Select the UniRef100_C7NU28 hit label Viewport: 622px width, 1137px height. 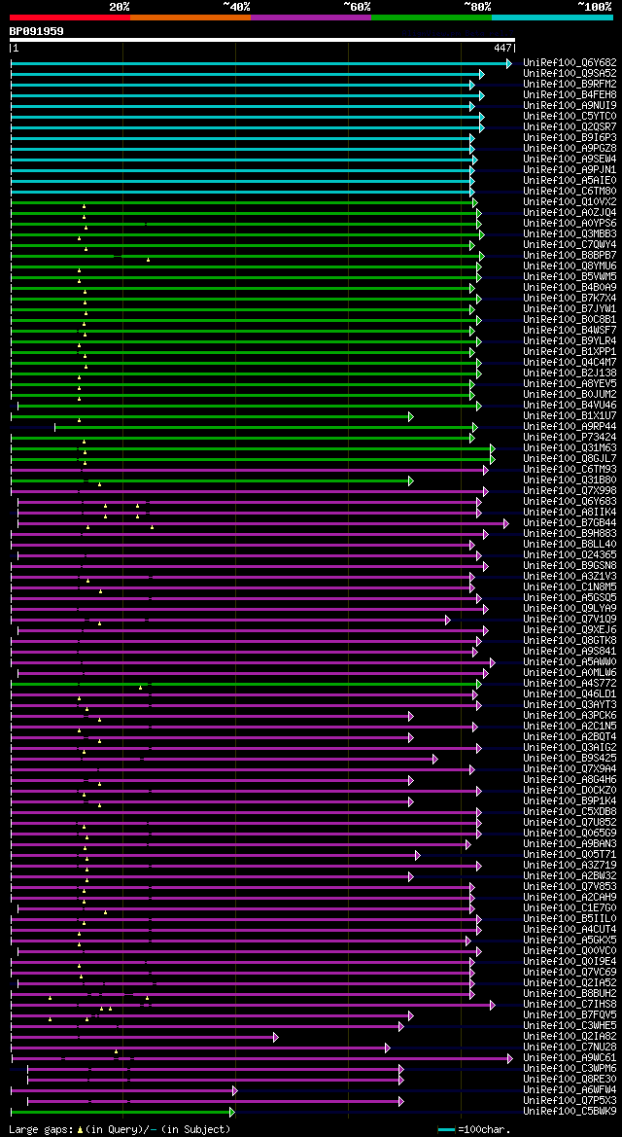[570, 1048]
